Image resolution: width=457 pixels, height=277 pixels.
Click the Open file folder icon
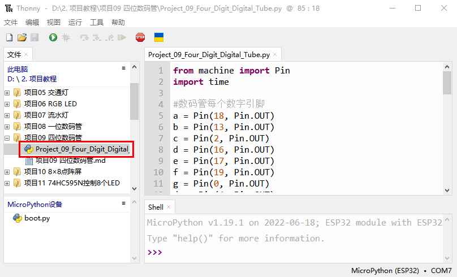coord(22,37)
